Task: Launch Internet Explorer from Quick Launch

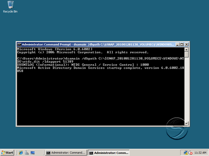Action: tap(21, 153)
